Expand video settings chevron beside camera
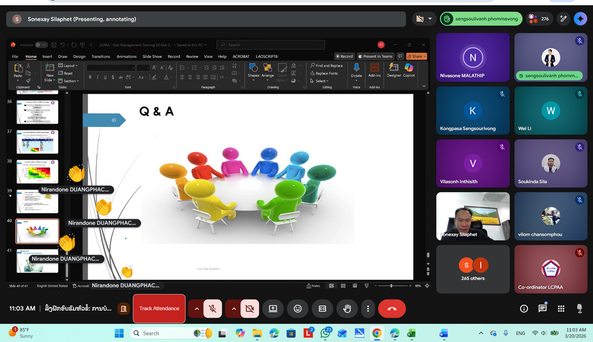This screenshot has width=593, height=342. coord(234,309)
